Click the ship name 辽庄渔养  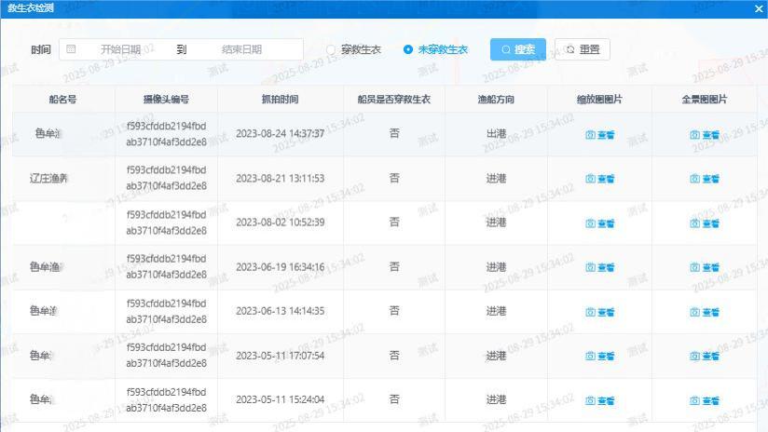tap(48, 178)
